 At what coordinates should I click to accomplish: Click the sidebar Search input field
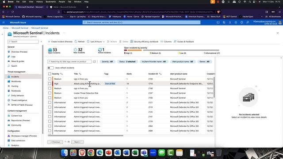23,42
